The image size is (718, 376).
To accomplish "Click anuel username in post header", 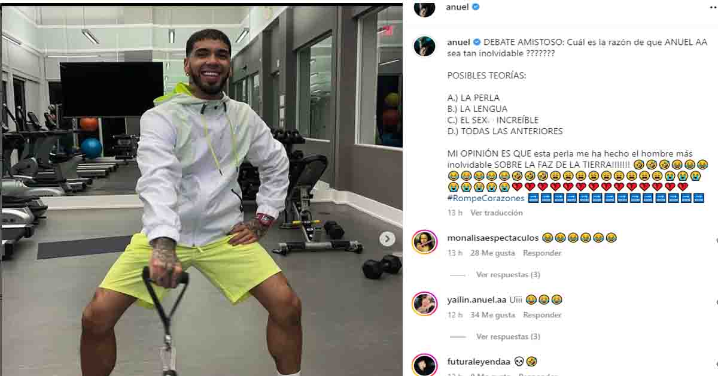I will pos(458,7).
